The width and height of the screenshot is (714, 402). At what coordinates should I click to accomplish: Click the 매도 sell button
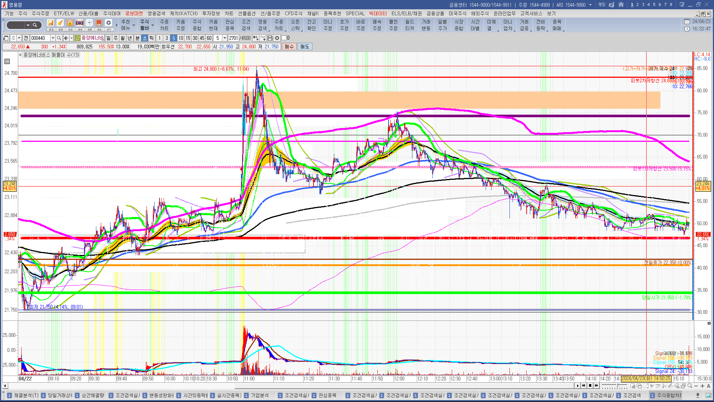305,47
